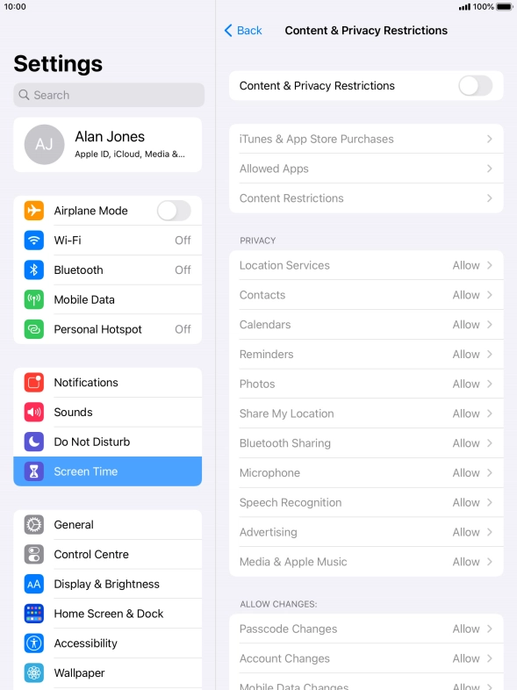This screenshot has width=517, height=690.
Task: Tap the Airplane Mode orange icon
Action: coord(34,211)
